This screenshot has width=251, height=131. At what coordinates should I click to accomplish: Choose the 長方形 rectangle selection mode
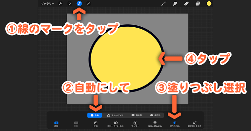coord(136,115)
